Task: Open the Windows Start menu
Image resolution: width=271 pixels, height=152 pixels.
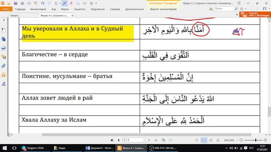Action: pos(5,148)
